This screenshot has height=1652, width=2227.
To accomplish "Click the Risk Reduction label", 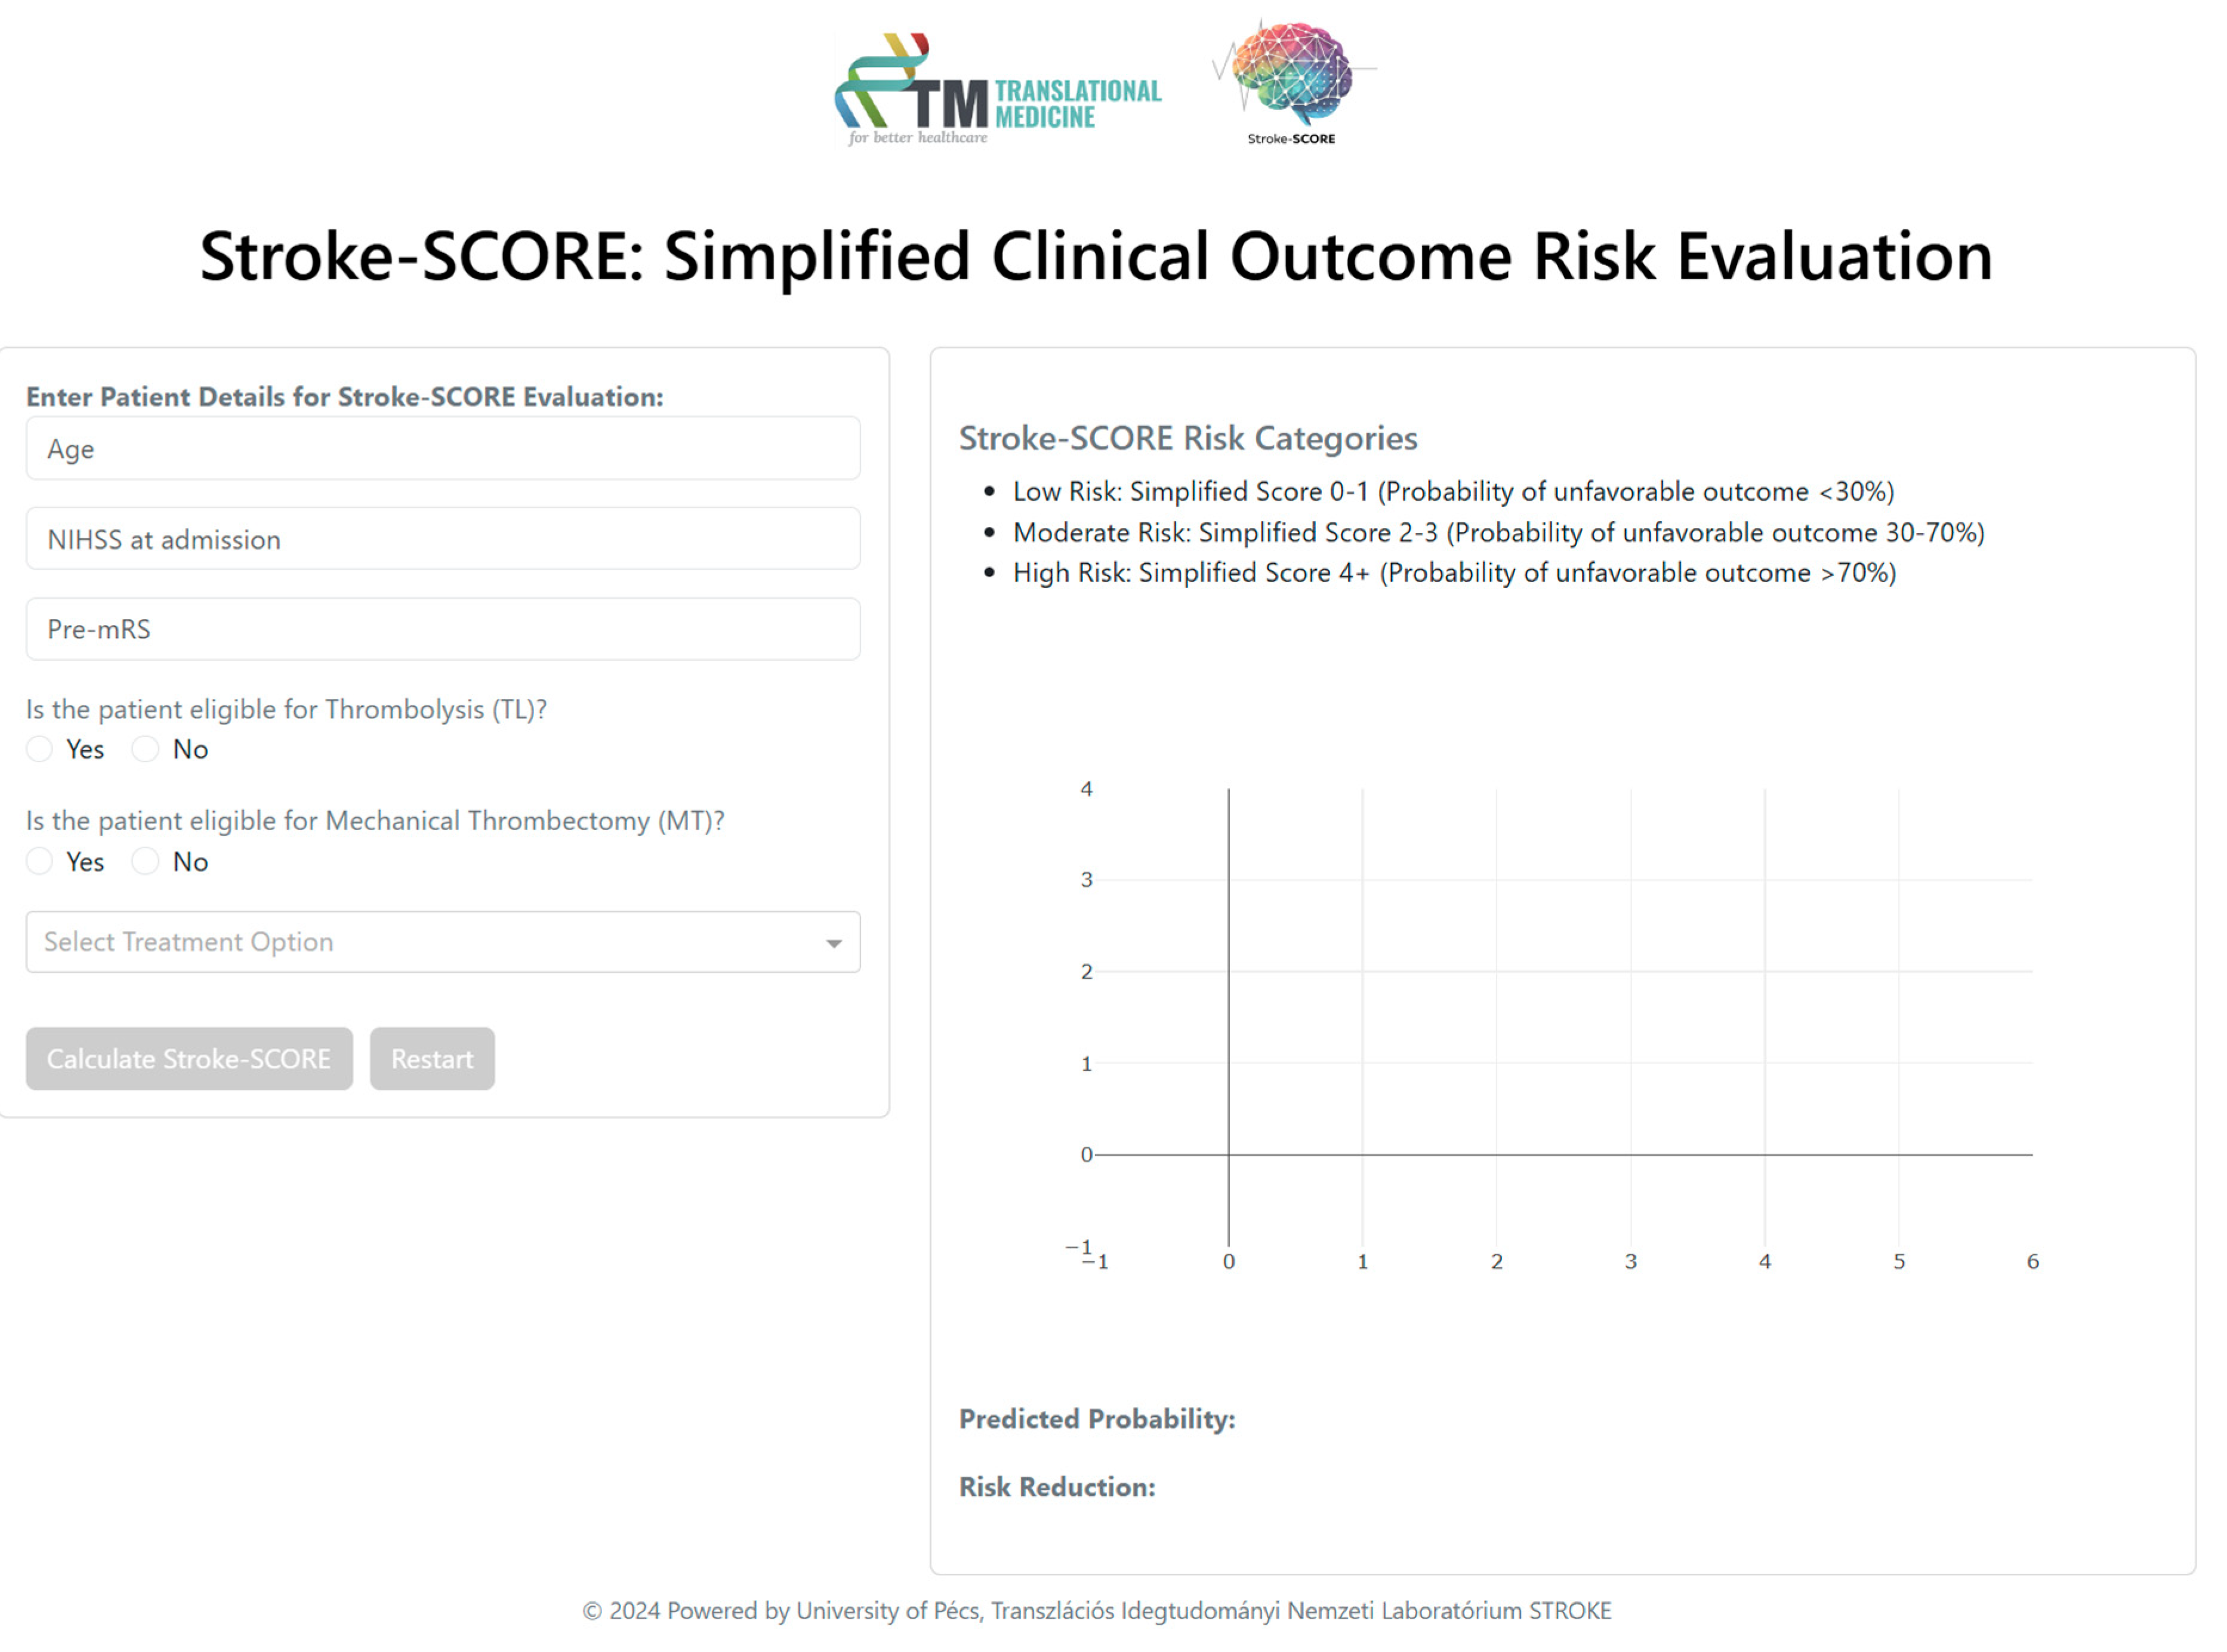I will [x=1057, y=1487].
